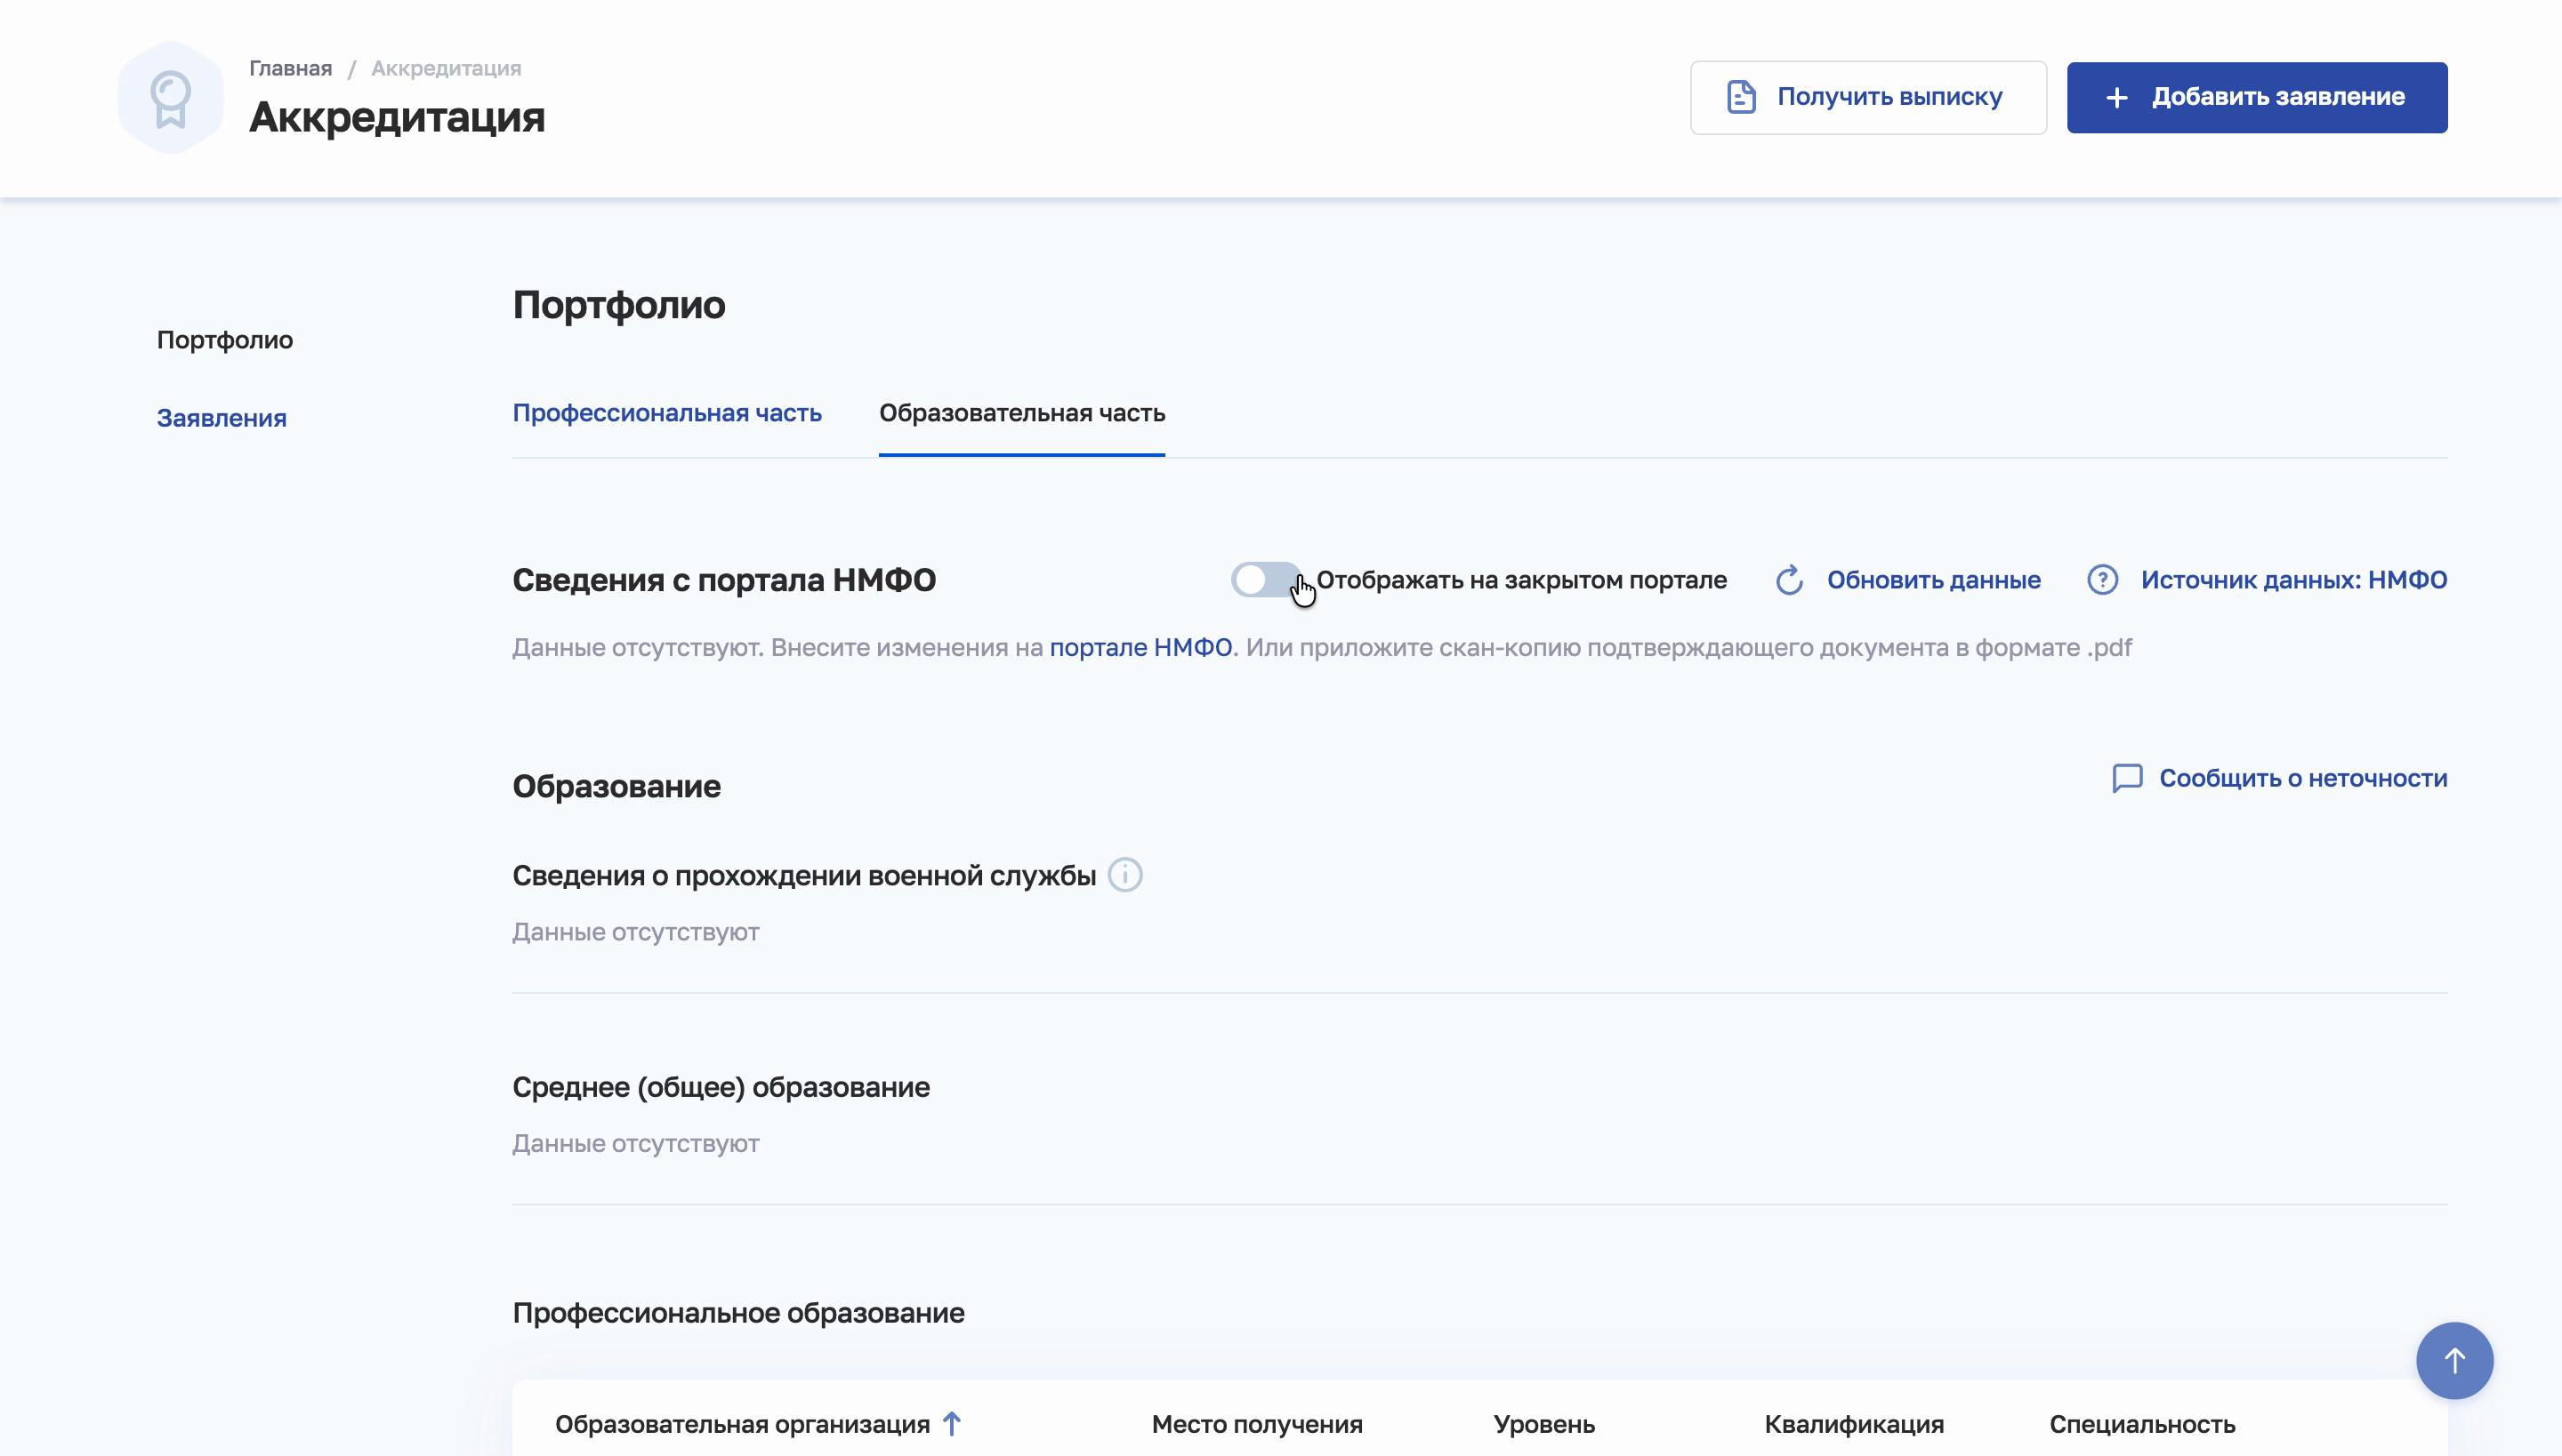Click Специальность column header
The image size is (2562, 1456).
2142,1424
